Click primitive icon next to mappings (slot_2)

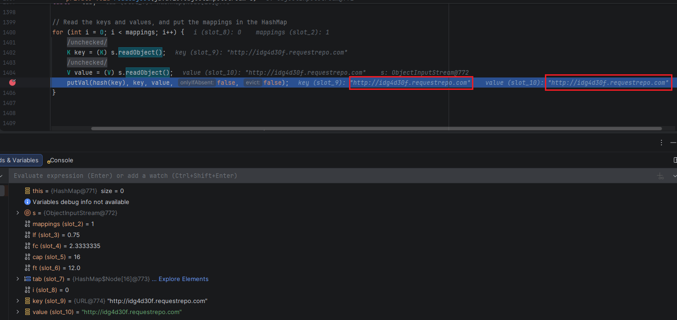28,224
